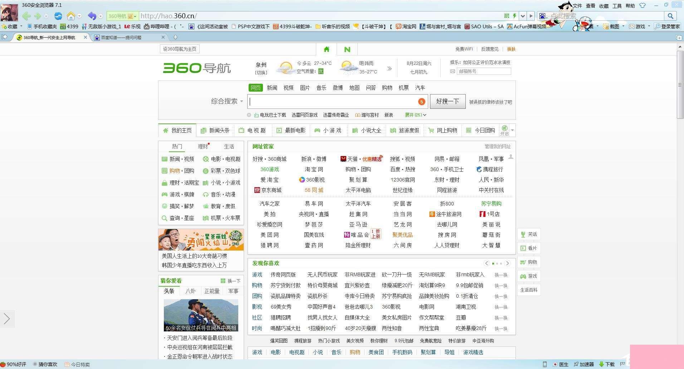The height and width of the screenshot is (369, 684).
Task: Click the 邮箱帐号 email input field
Action: (x=484, y=71)
